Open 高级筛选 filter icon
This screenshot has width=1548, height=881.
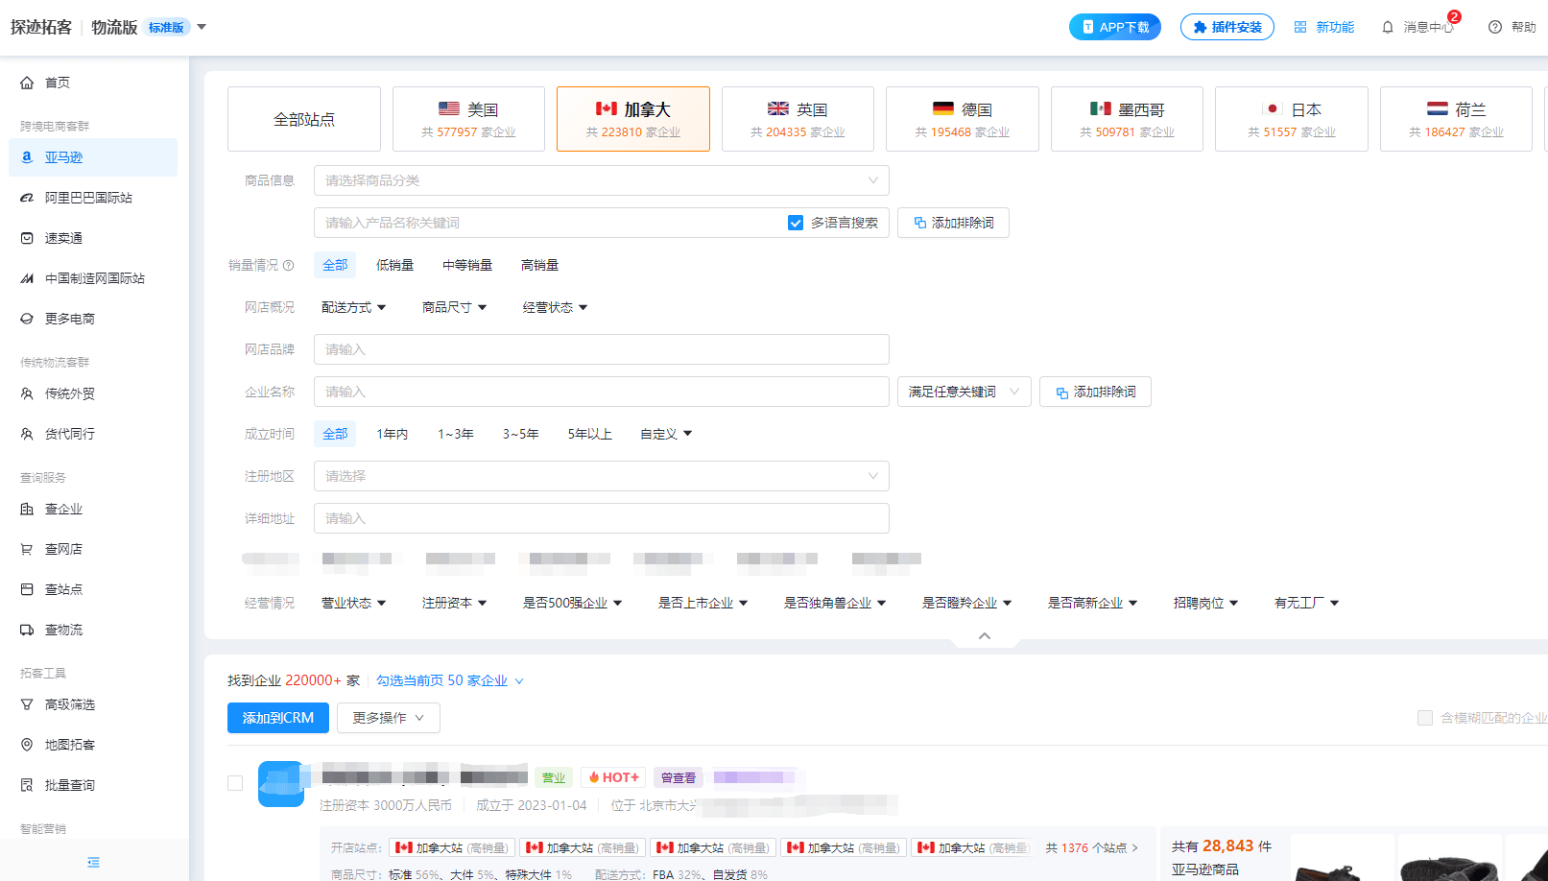tap(27, 704)
